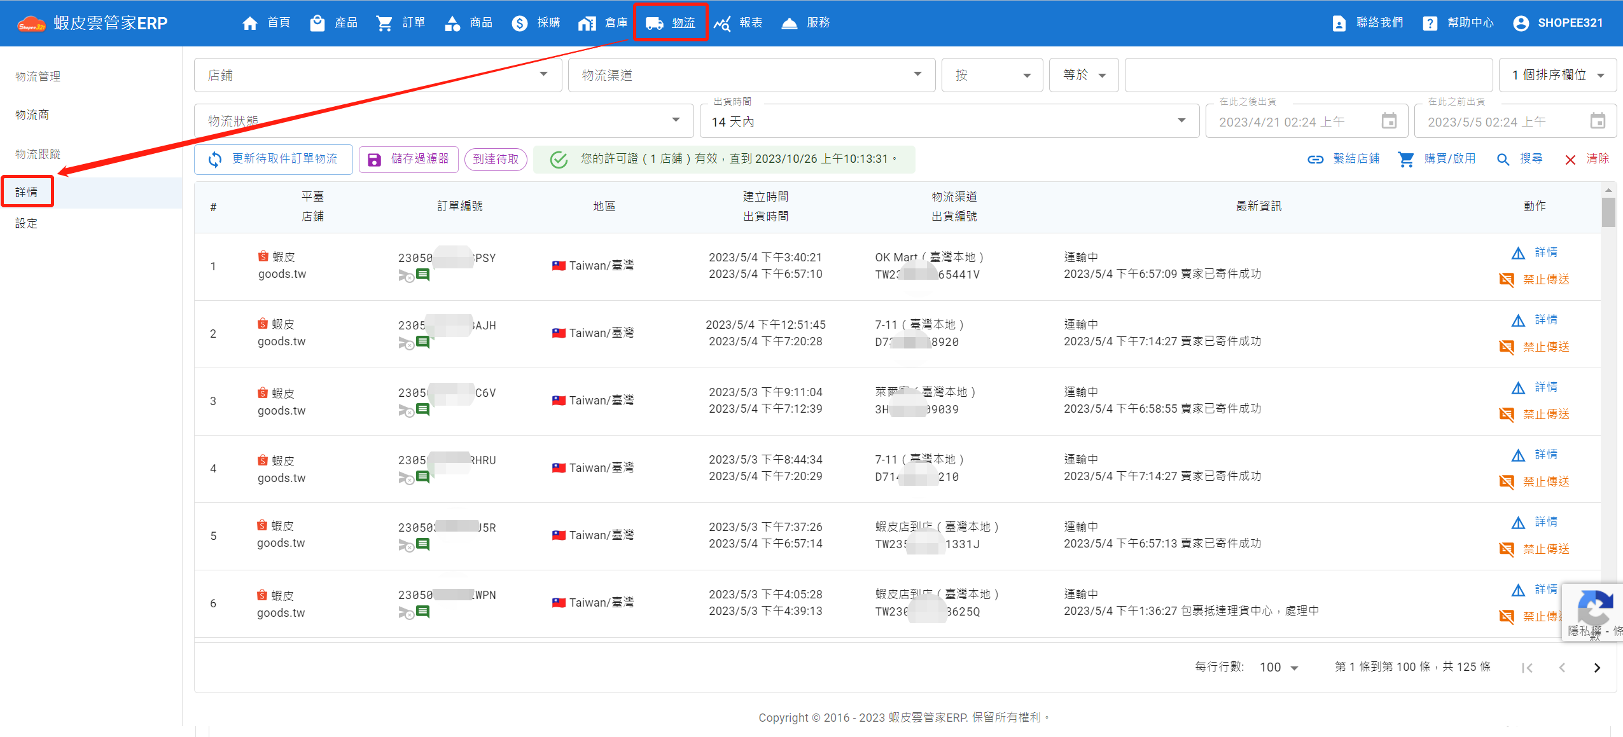
Task: Click the 繫結店鋪 link
Action: (1343, 159)
